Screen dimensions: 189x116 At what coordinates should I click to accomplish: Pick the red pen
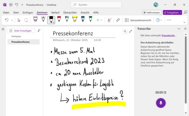point(59,19)
